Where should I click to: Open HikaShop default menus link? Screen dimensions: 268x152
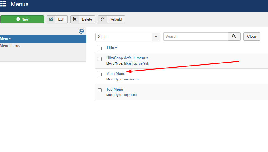click(127, 58)
